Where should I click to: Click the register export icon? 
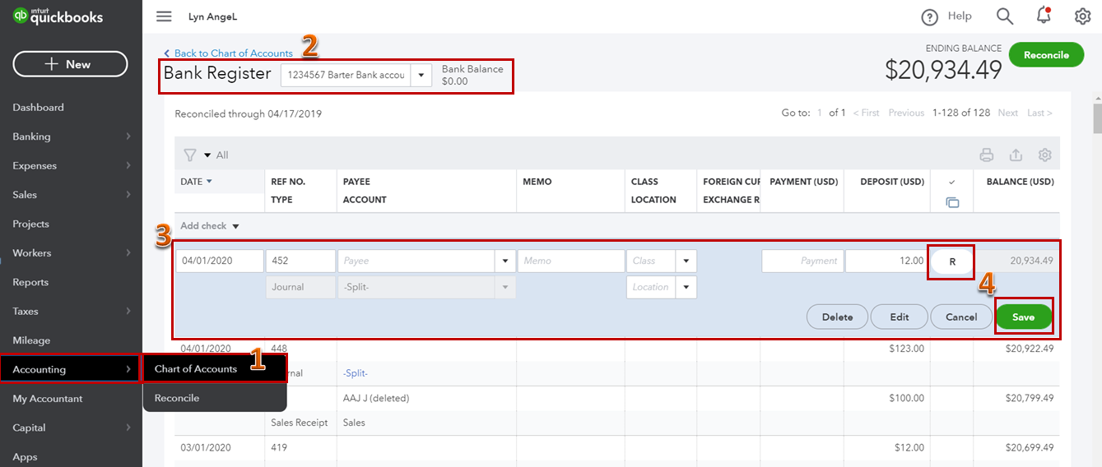tap(1016, 155)
